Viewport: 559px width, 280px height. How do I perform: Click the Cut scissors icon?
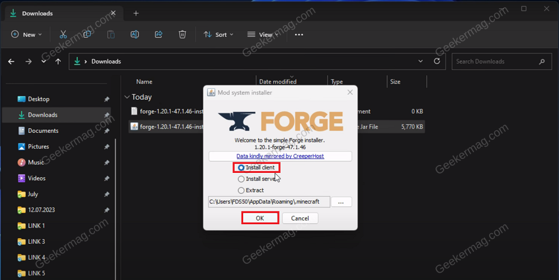63,35
